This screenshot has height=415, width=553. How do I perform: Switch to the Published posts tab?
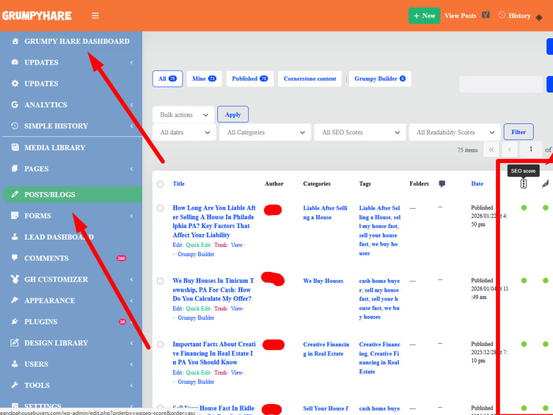(x=250, y=79)
